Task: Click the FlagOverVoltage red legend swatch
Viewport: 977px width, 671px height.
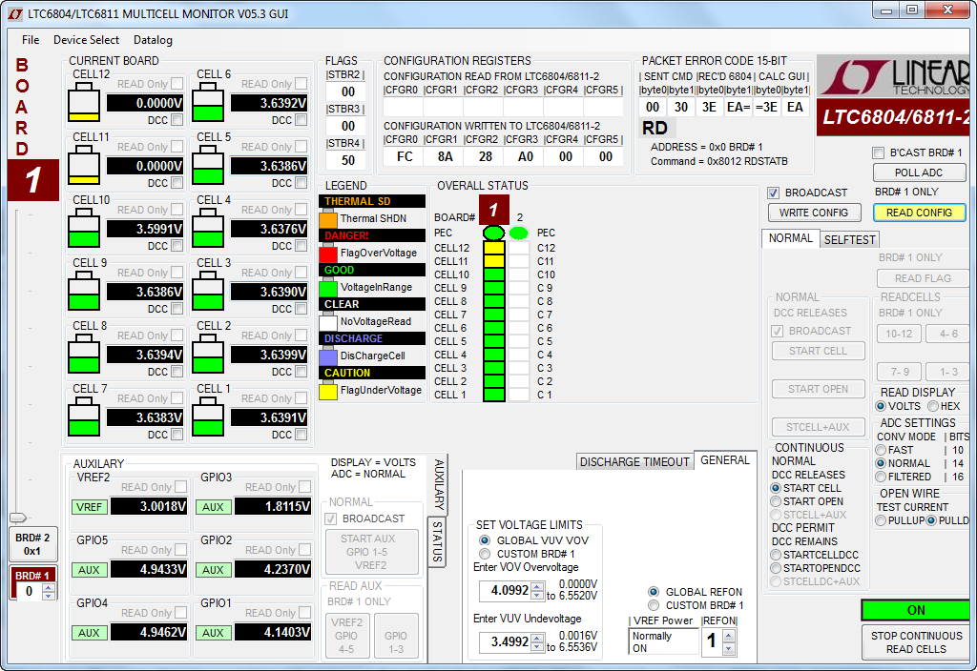Action: 328,254
